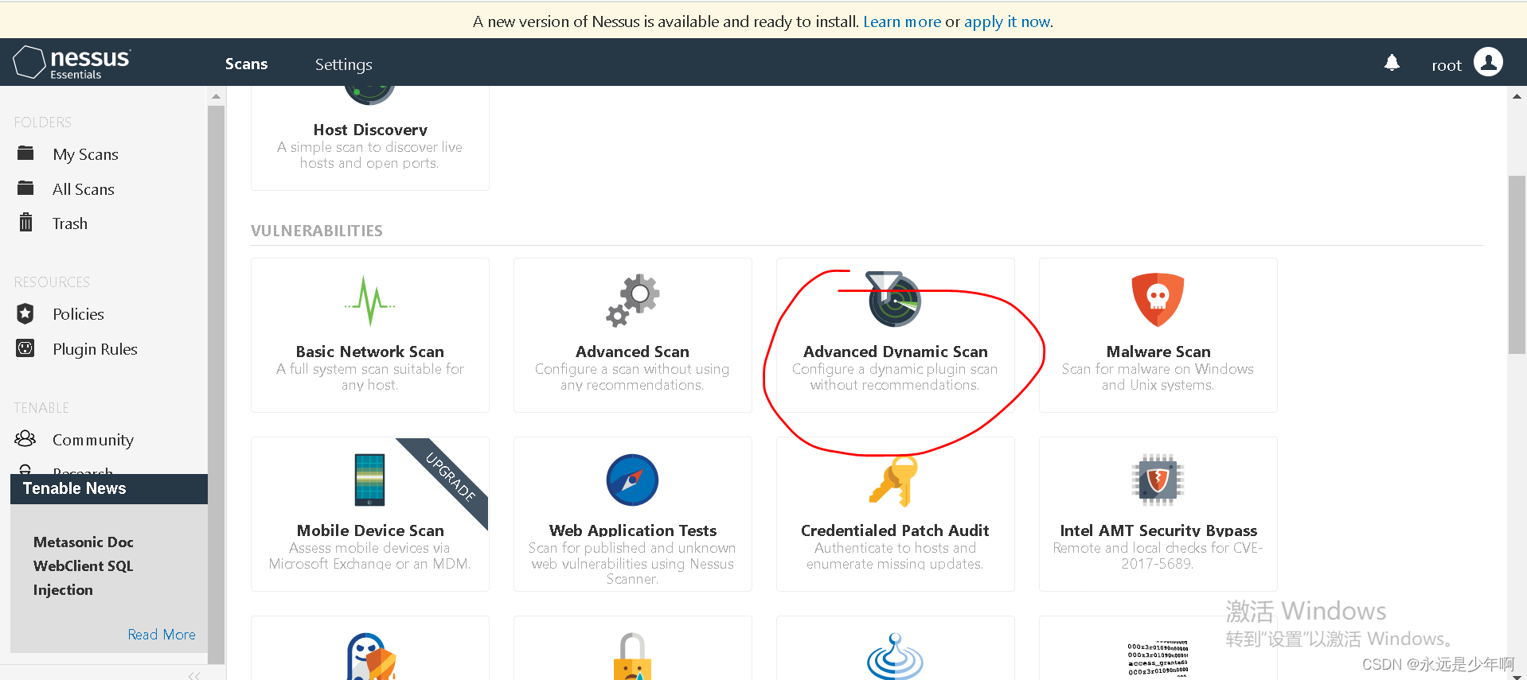Screen dimensions: 1527x680
Task: Open the Trash folder
Action: [70, 223]
